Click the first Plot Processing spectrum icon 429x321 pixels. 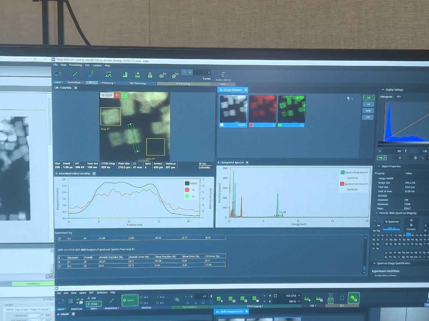[124, 75]
